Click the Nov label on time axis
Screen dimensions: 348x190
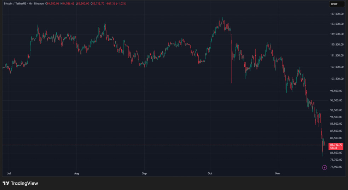click(x=278, y=173)
